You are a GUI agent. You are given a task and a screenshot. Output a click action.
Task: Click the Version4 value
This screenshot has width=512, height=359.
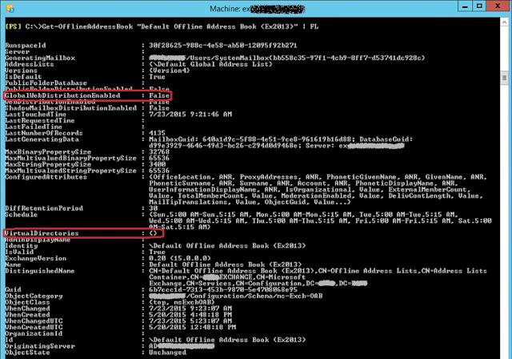169,71
